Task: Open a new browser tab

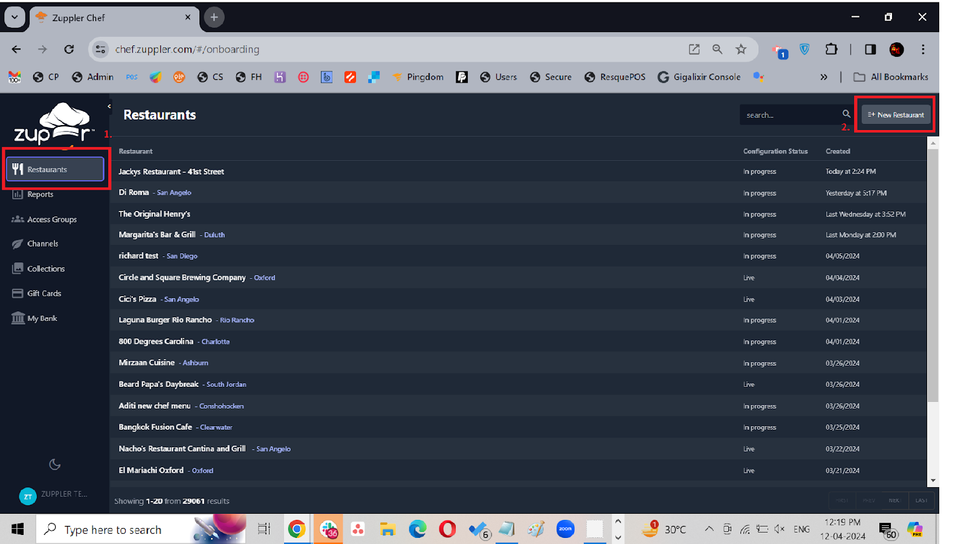Action: (x=214, y=18)
